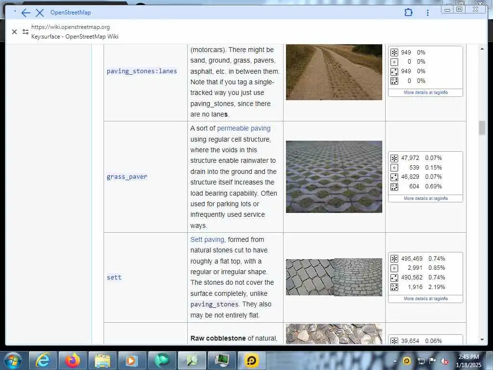Click the muted volume tray icon

coord(444,361)
